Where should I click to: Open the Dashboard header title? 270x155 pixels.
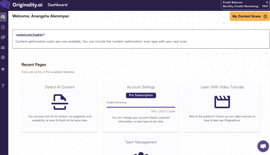click(57, 5)
